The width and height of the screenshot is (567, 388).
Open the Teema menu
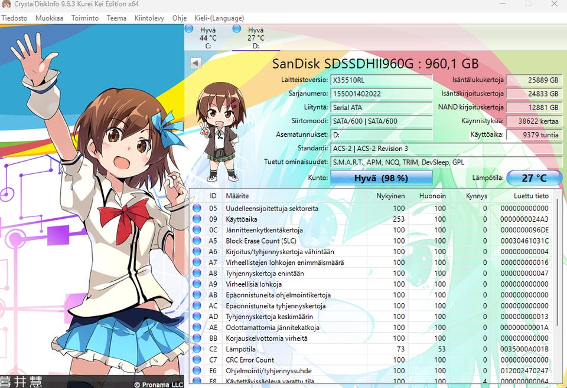pos(116,18)
